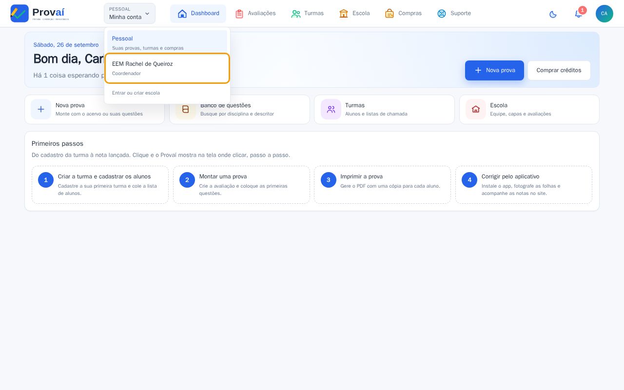Image resolution: width=624 pixels, height=390 pixels.
Task: Click the Escola building icon in navbar
Action: [344, 14]
